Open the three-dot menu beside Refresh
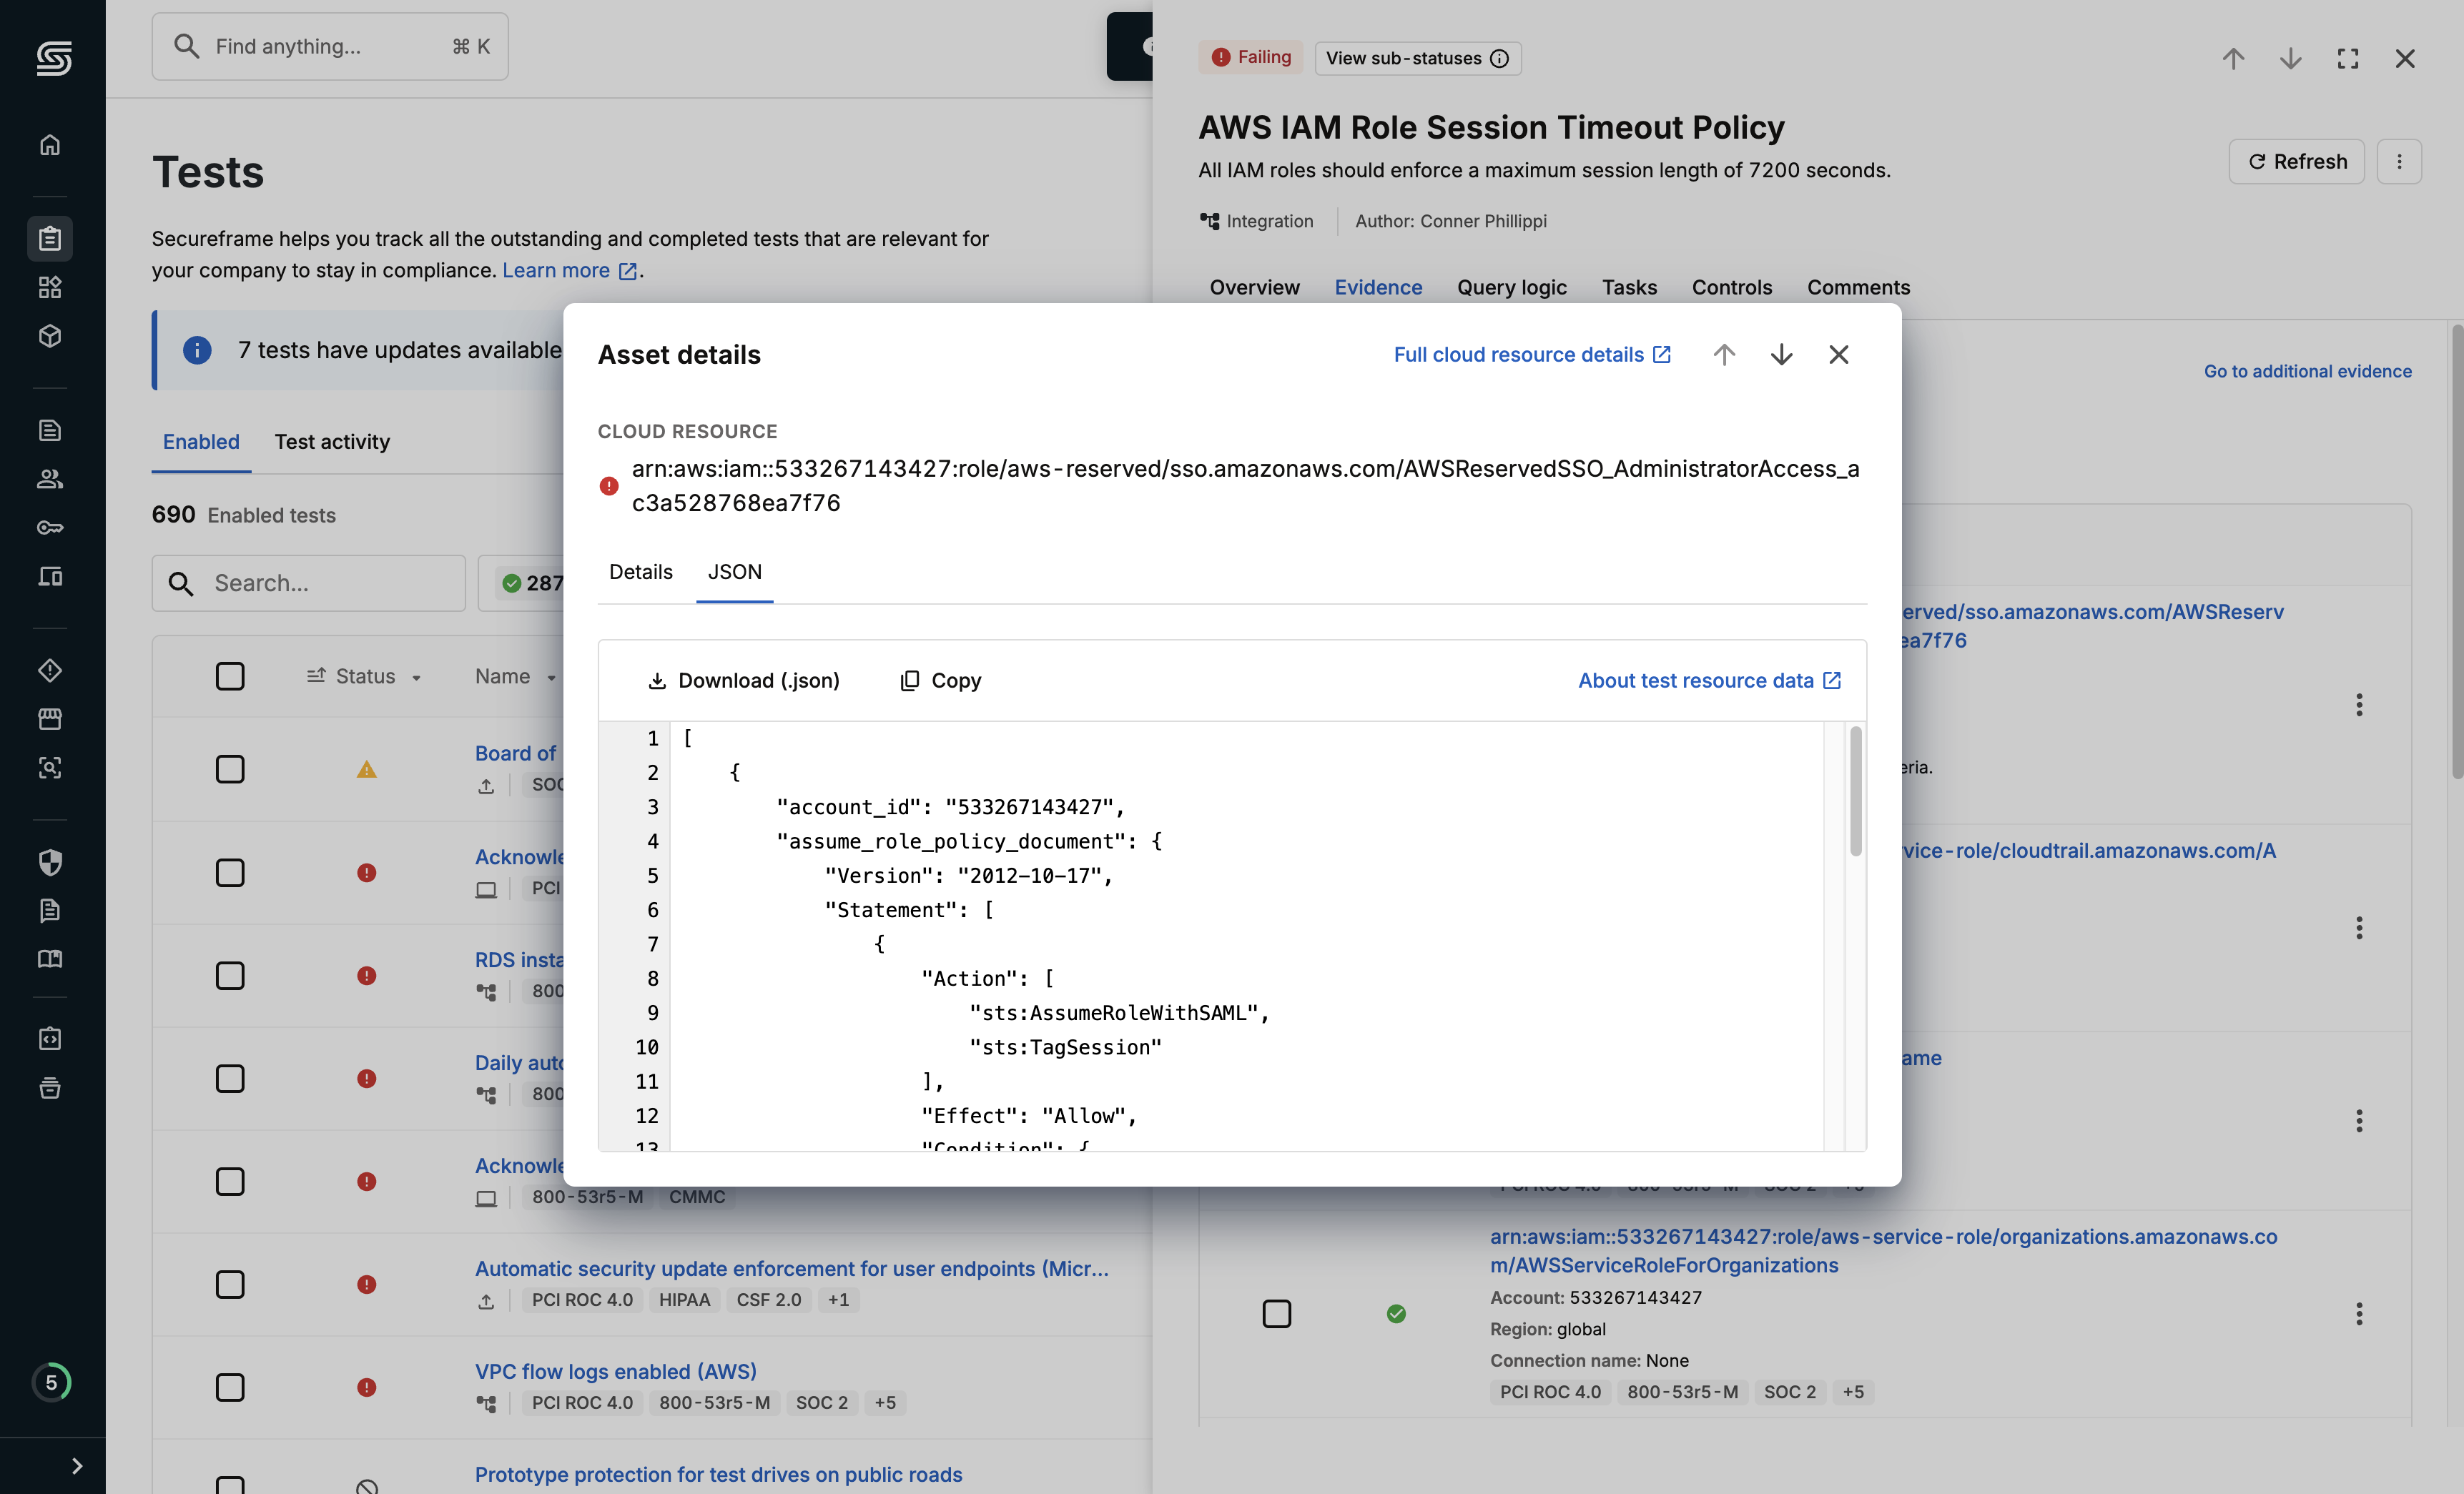Image resolution: width=2464 pixels, height=1494 pixels. [2398, 162]
